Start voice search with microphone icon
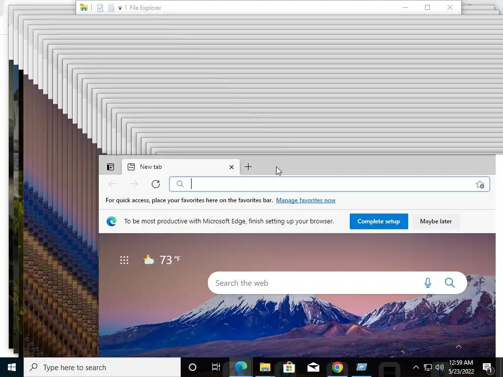This screenshot has width=503, height=377. [428, 283]
